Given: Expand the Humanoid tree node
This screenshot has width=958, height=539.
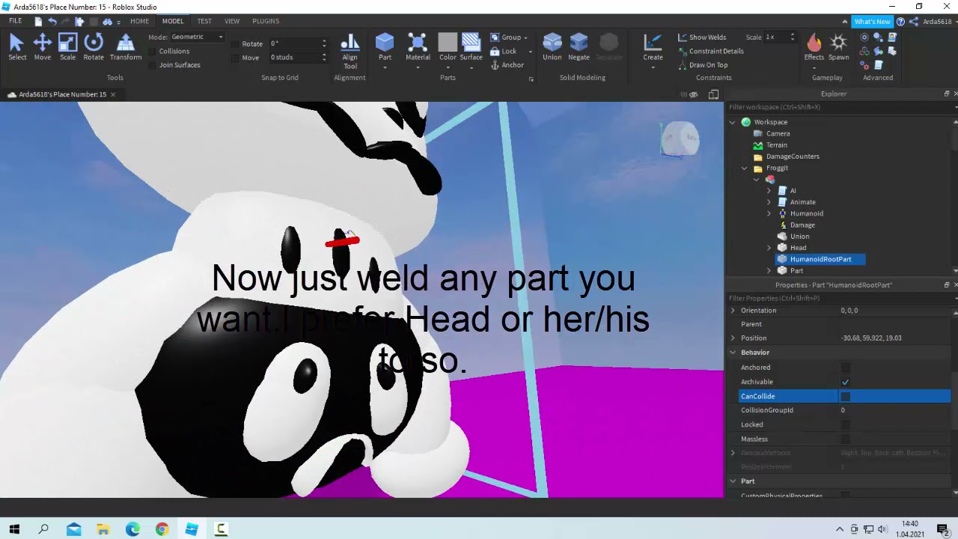Looking at the screenshot, I should (x=769, y=213).
